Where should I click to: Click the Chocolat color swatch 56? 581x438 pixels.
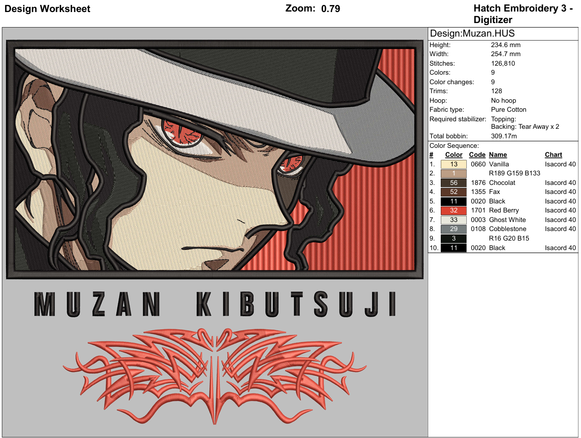[454, 183]
